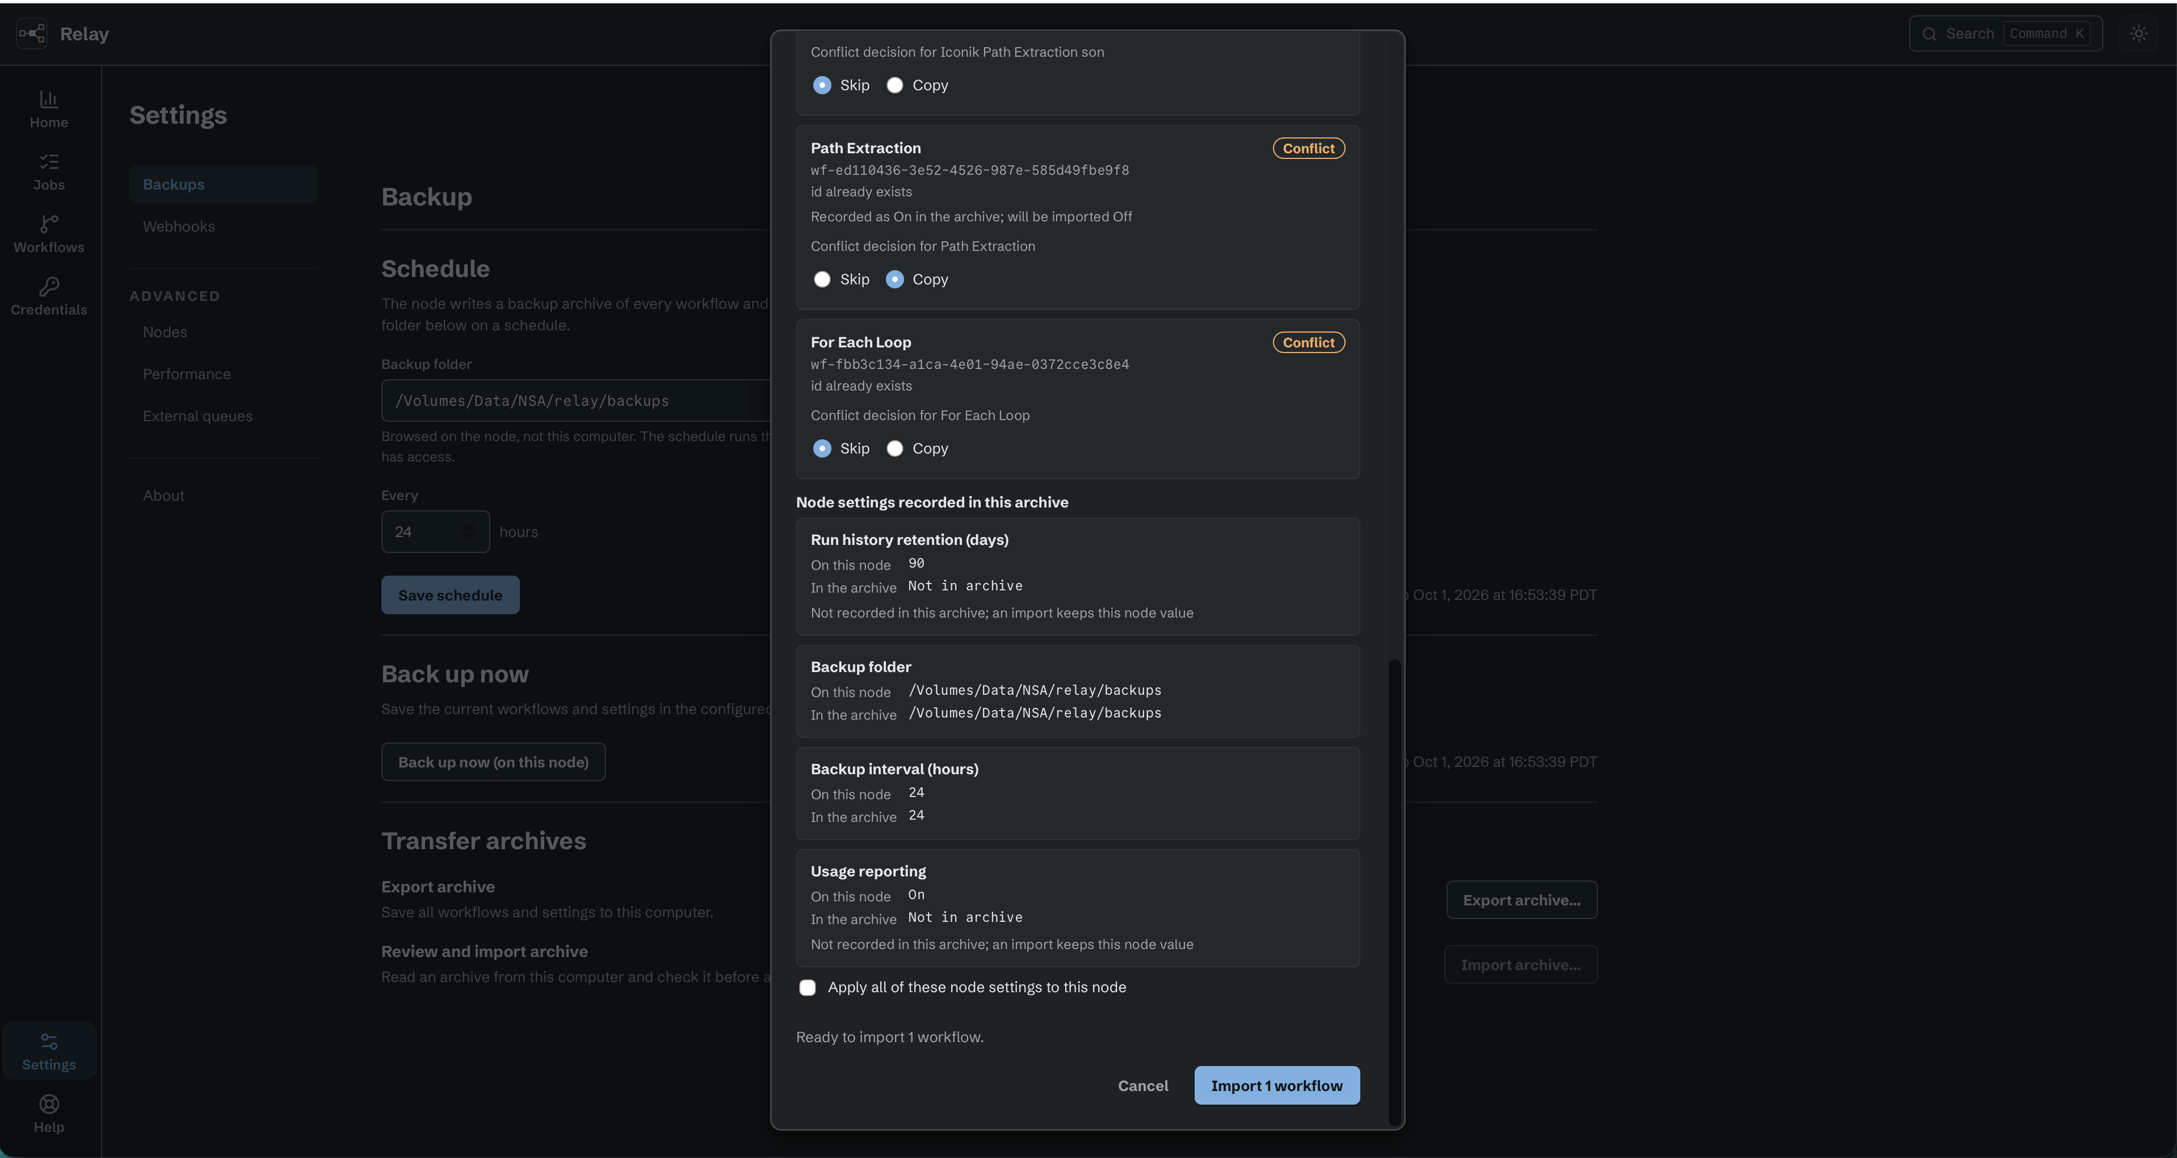Screen dimensions: 2177x1158
Task: Click the hours interval stepper arrows
Action: (x=469, y=532)
